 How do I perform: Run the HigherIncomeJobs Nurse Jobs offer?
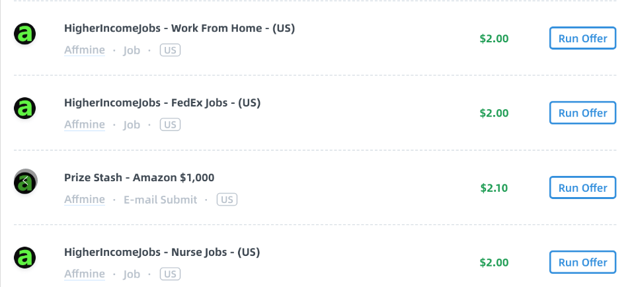pos(582,263)
